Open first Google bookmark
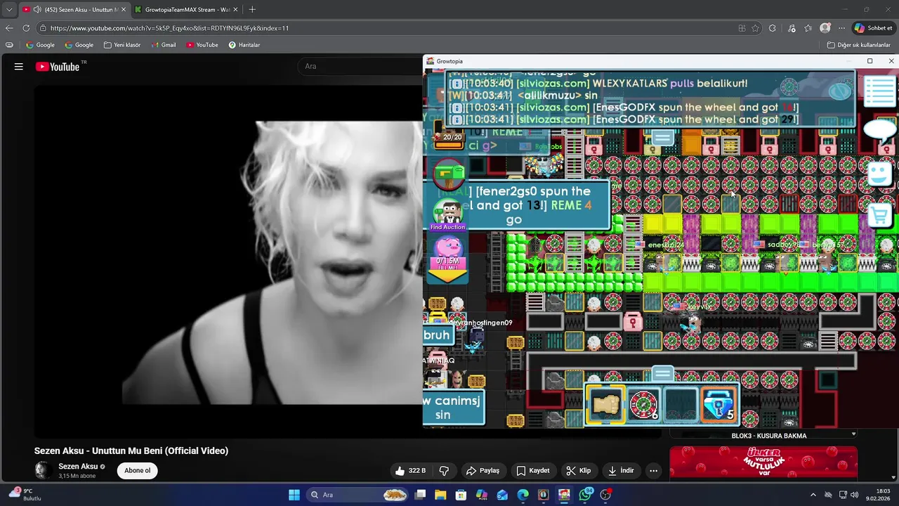 coord(40,45)
